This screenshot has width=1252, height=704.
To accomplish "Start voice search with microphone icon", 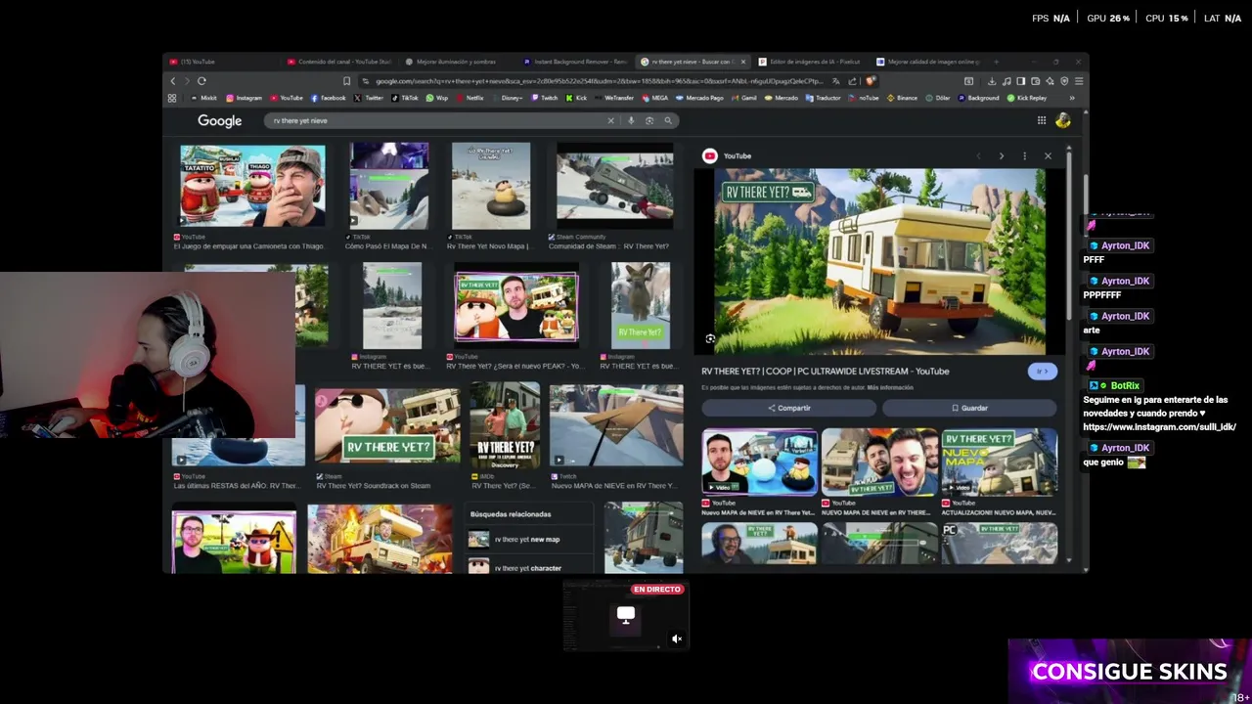I will click(631, 120).
